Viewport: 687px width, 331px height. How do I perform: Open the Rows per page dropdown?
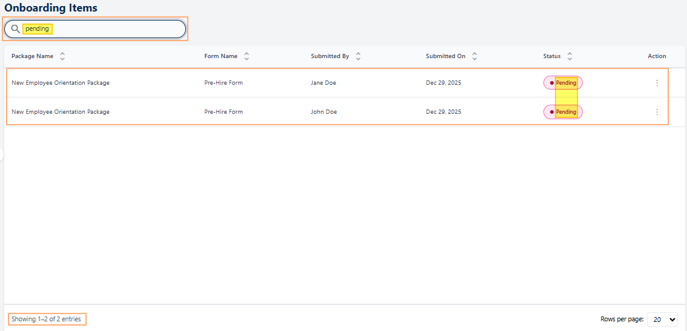662,320
